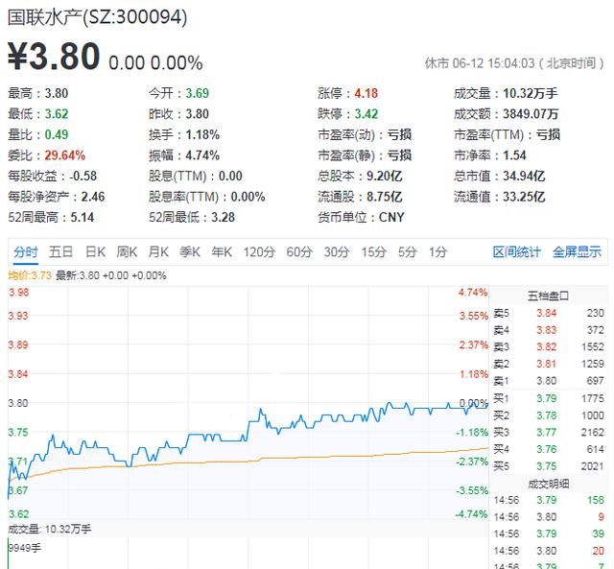
Task: Click the current price ¥3.80
Action: click(x=54, y=56)
